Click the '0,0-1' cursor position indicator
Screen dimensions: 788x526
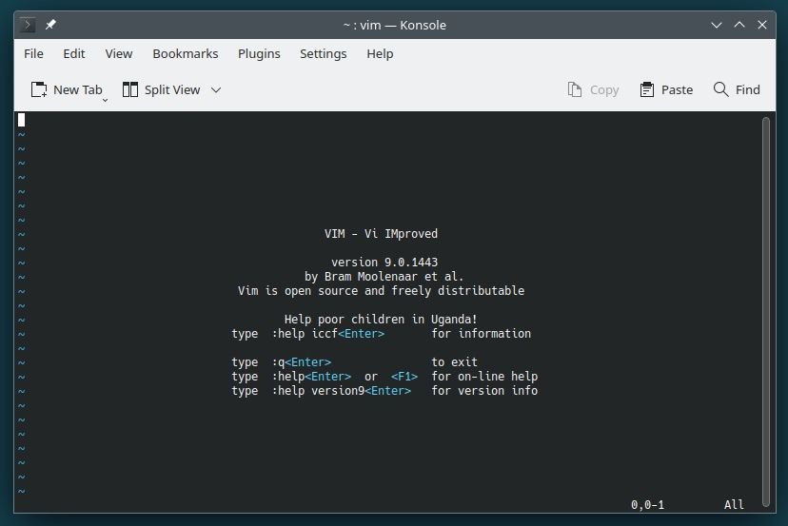(648, 505)
